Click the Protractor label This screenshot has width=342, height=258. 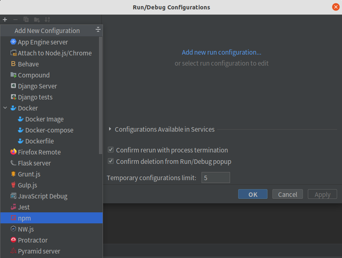[x=33, y=240]
